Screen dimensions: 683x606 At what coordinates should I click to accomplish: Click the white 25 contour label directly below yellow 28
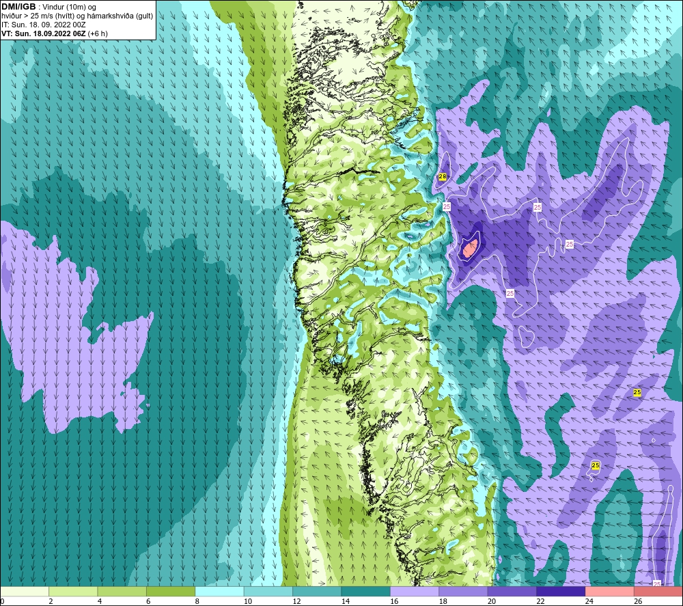447,206
